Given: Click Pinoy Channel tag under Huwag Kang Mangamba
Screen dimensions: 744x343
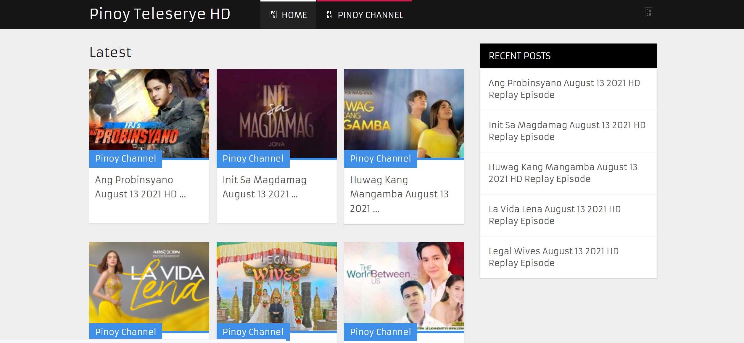Looking at the screenshot, I should click(380, 159).
